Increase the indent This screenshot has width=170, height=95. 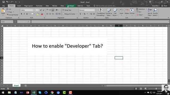pyautogui.click(x=59, y=14)
